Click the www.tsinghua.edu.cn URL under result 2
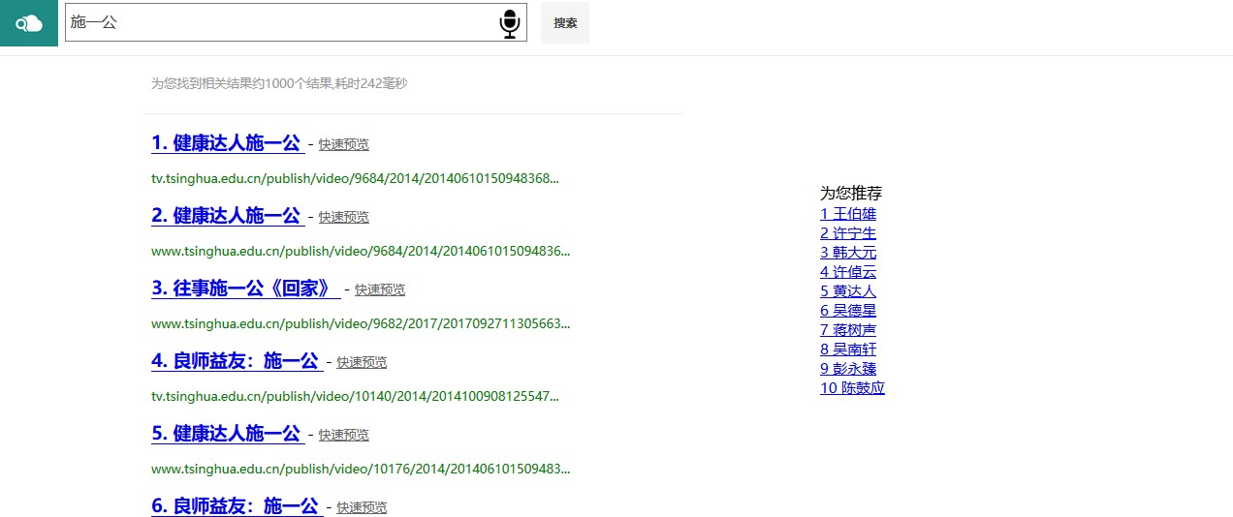The image size is (1233, 517). click(x=361, y=251)
